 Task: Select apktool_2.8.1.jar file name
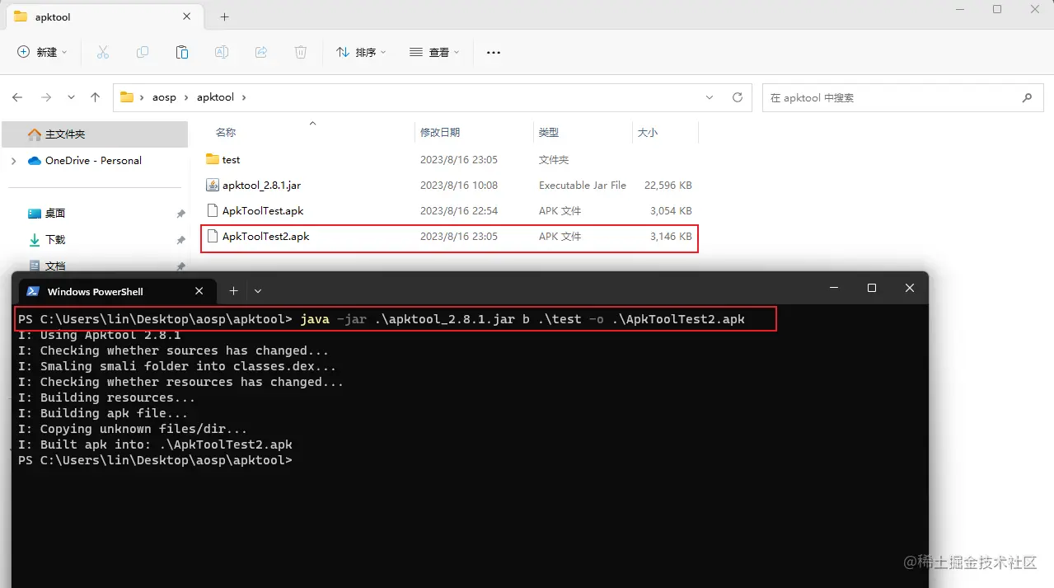[x=261, y=186]
